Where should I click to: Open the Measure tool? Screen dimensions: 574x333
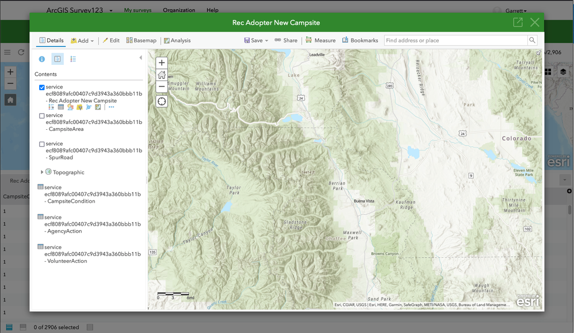320,41
